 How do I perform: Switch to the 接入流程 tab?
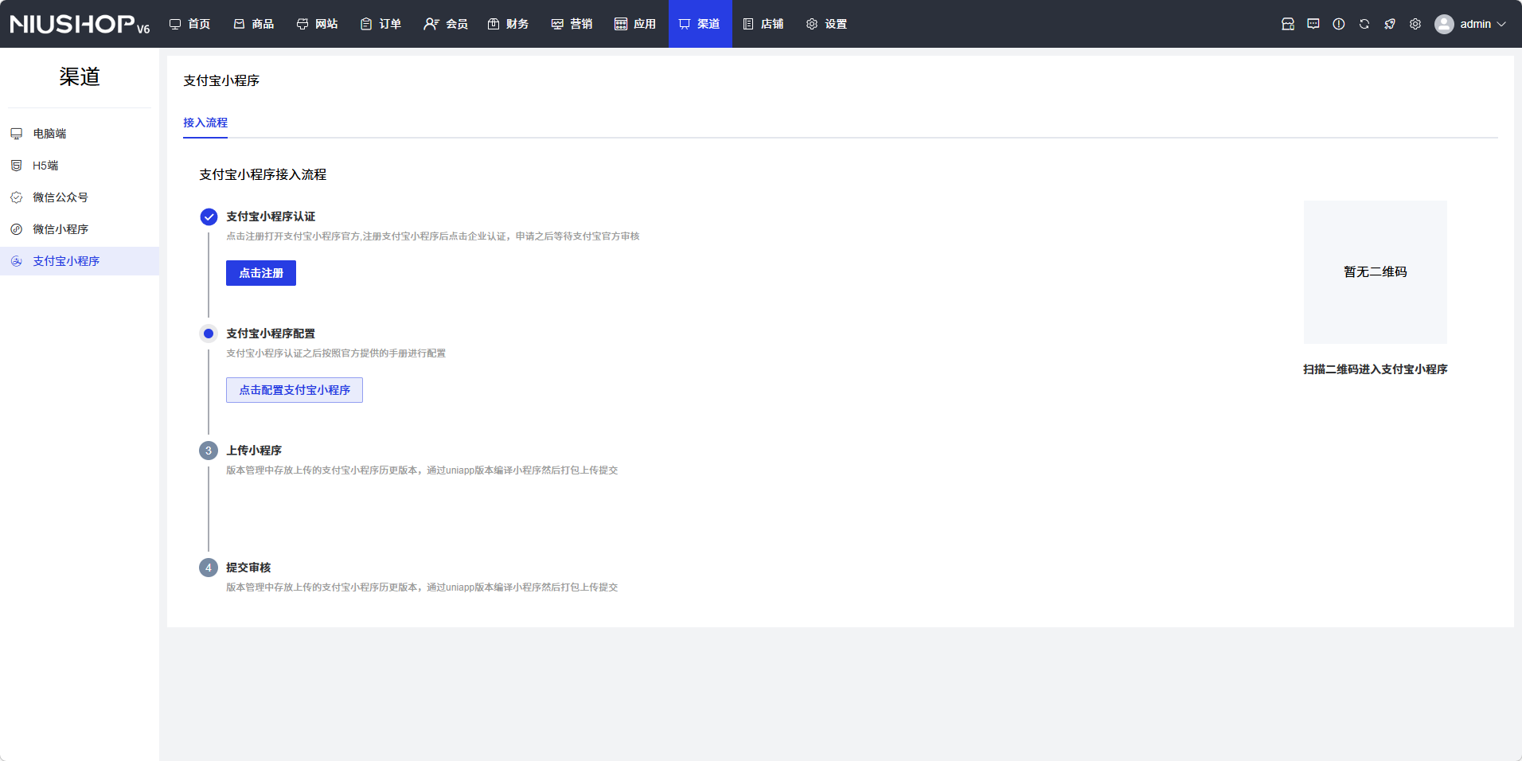[x=205, y=123]
